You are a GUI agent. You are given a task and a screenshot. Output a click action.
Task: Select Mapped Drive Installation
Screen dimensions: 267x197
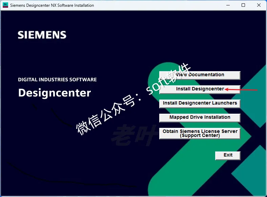click(x=200, y=118)
